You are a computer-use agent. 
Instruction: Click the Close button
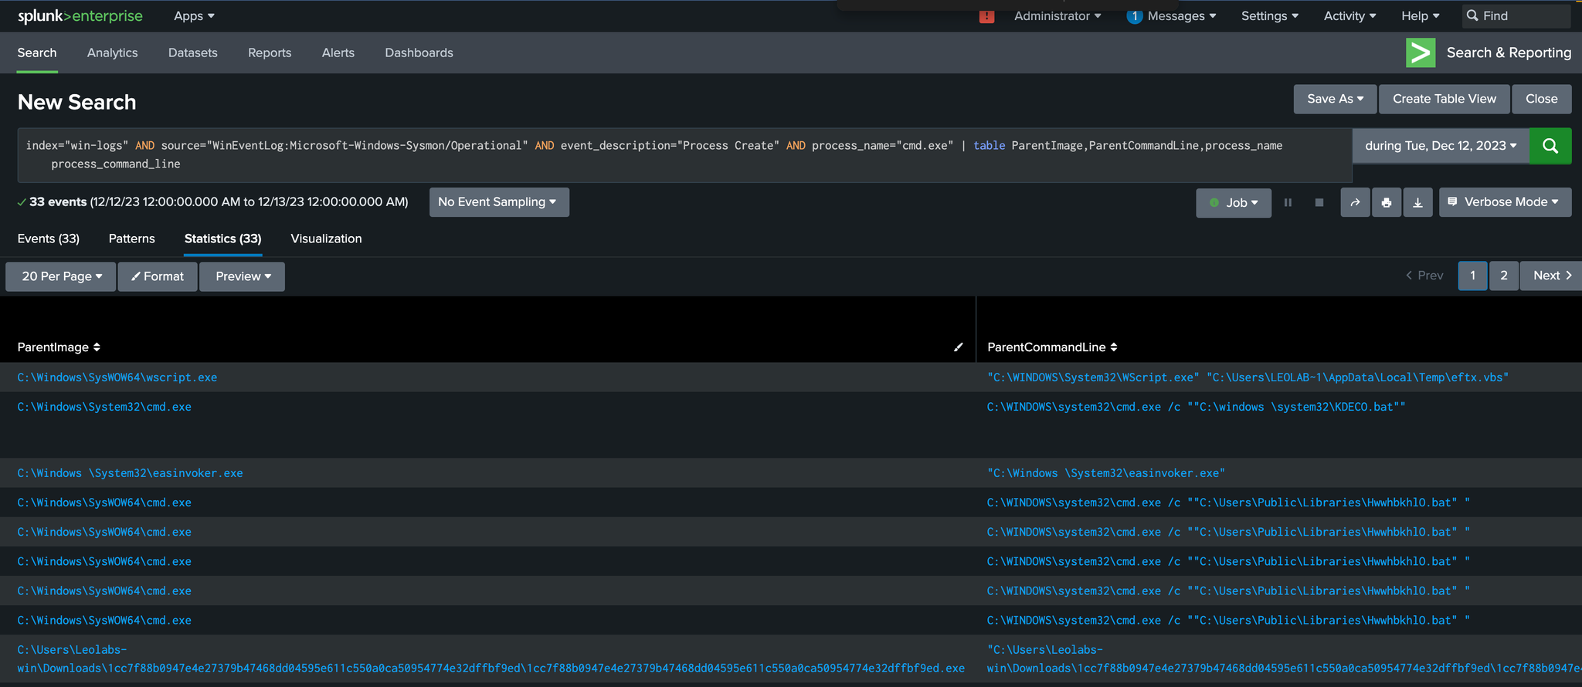(x=1542, y=99)
